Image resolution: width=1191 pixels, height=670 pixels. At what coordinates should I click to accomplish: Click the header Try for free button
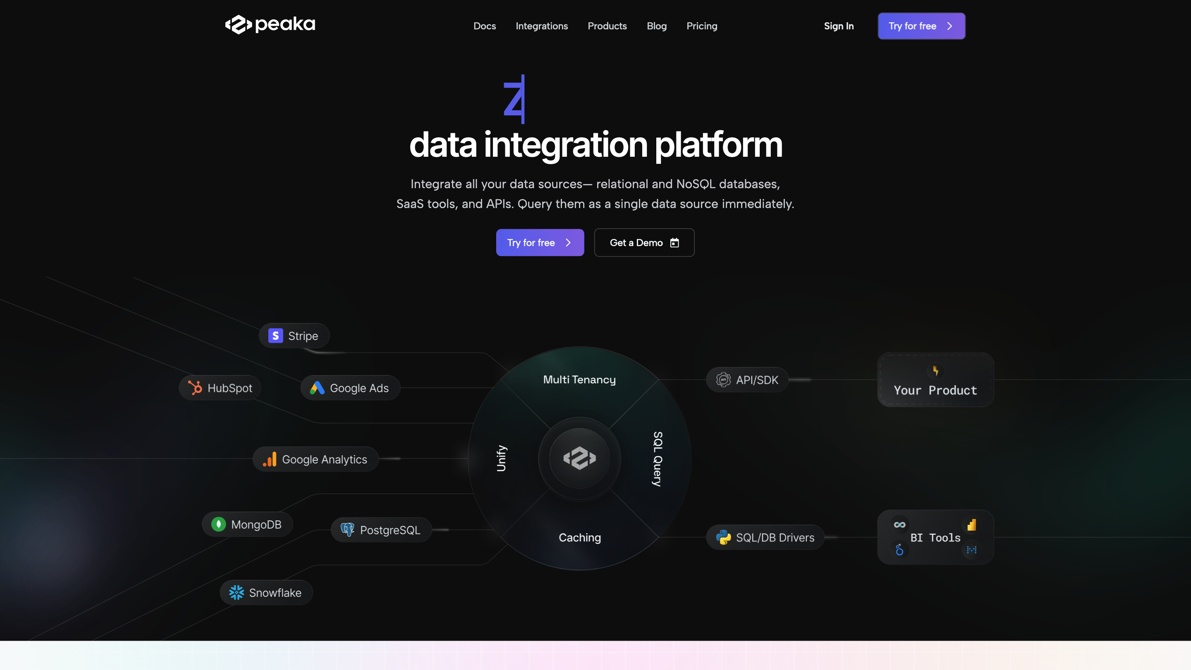tap(921, 26)
